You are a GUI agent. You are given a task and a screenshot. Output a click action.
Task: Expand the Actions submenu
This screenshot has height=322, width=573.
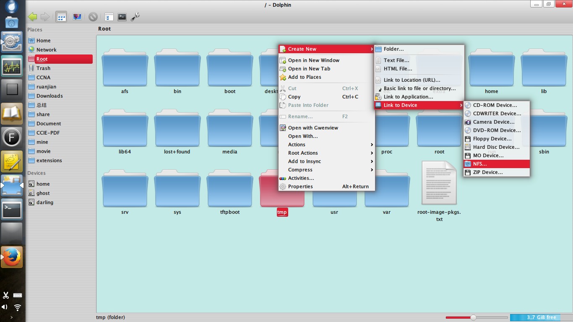coord(326,145)
